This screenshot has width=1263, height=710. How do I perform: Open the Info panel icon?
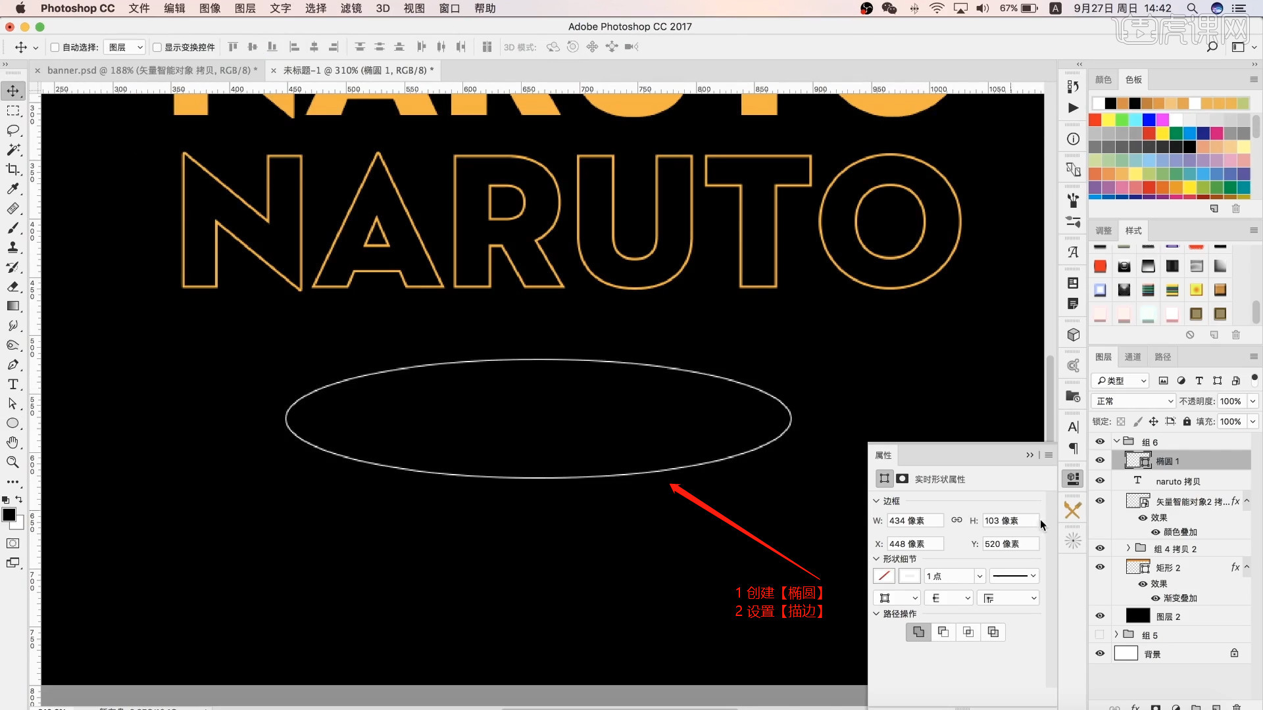click(x=1074, y=139)
